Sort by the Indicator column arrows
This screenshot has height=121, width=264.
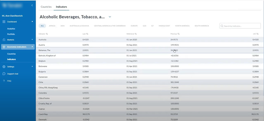click(x=47, y=34)
